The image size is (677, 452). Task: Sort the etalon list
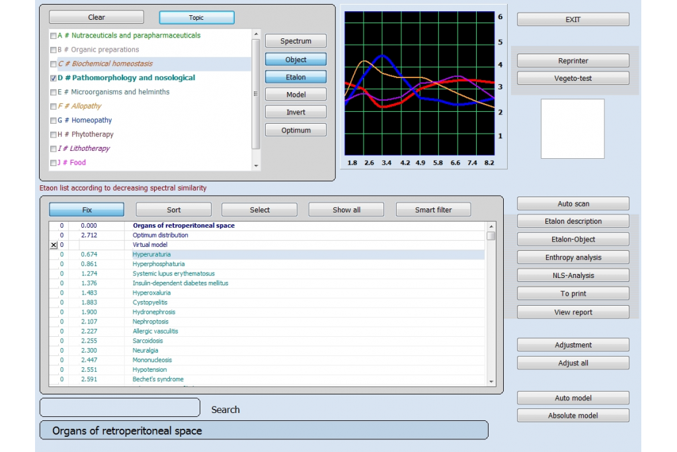[x=173, y=208]
